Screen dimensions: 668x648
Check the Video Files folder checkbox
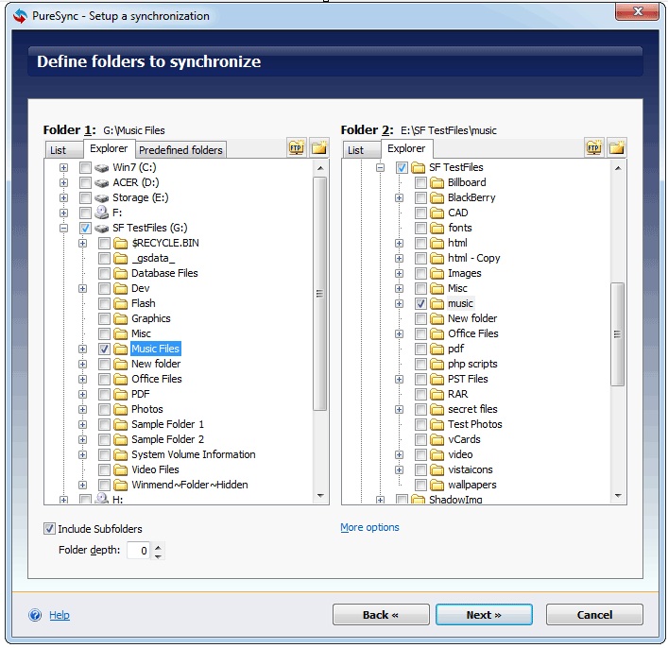[x=104, y=469]
